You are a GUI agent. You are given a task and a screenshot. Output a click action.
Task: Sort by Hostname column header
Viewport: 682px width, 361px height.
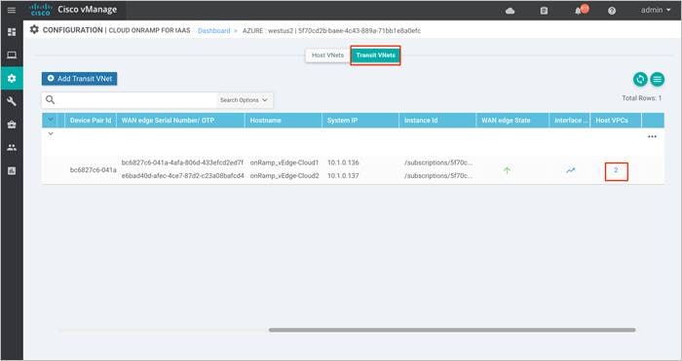[284, 121]
